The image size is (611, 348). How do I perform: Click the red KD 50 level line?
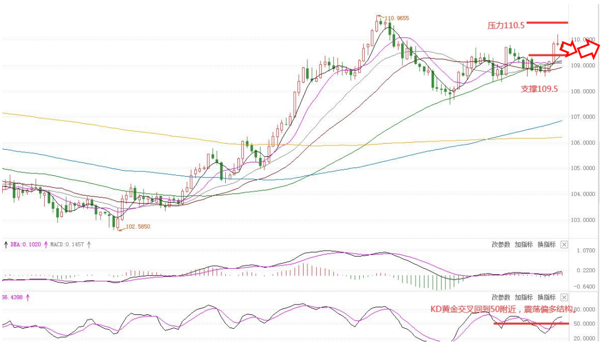point(530,323)
